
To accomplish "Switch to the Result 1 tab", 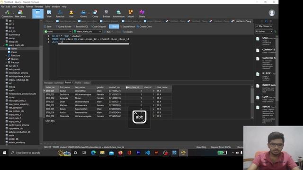I will coord(69,83).
